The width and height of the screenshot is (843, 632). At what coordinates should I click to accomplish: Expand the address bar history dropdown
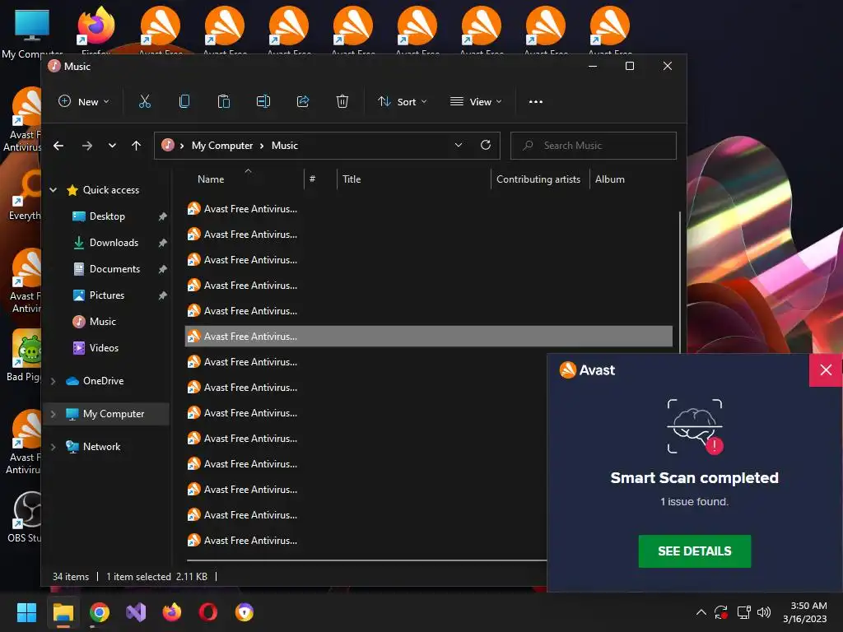[459, 145]
